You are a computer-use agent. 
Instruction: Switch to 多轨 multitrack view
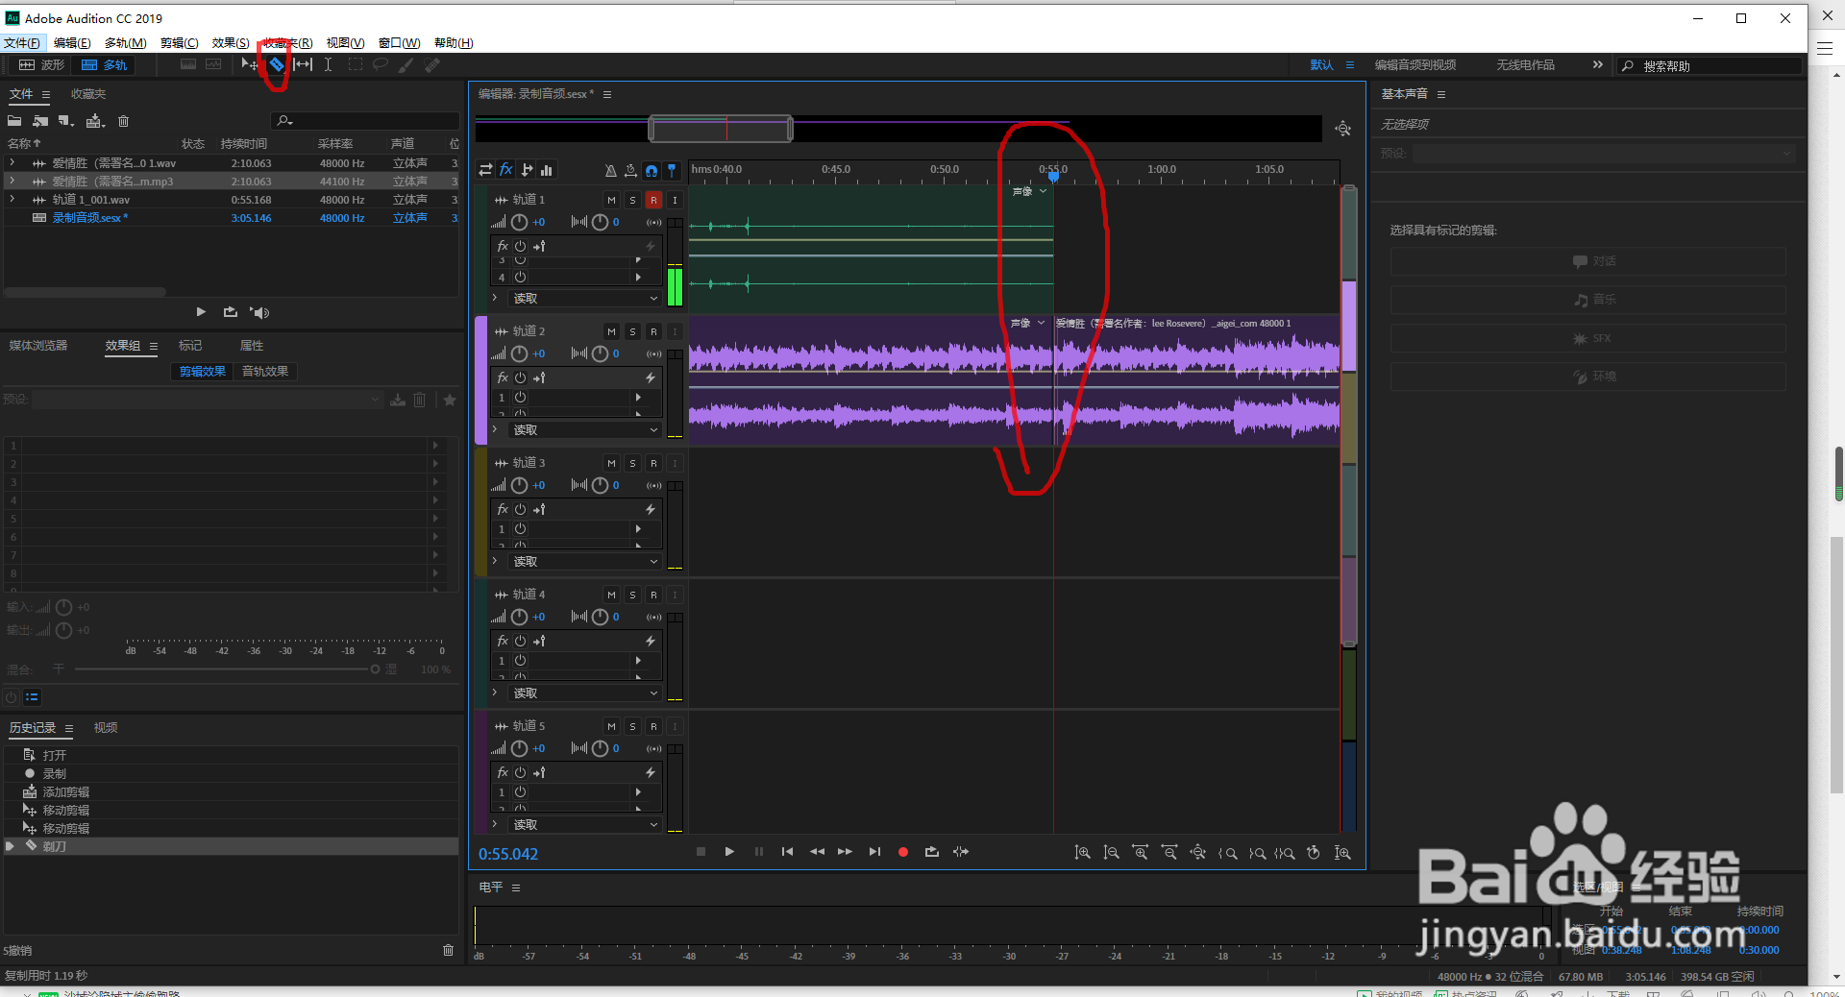coord(104,64)
